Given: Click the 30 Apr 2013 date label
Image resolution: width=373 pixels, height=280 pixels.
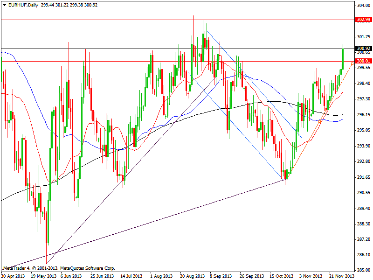Looking at the screenshot, I should pyautogui.click(x=13, y=276).
